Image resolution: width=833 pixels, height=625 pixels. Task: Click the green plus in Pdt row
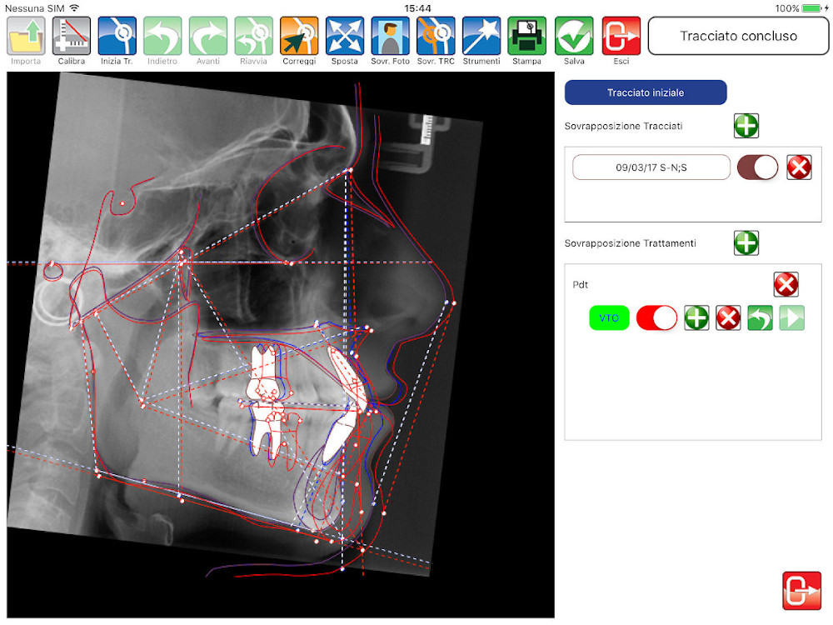pos(696,317)
